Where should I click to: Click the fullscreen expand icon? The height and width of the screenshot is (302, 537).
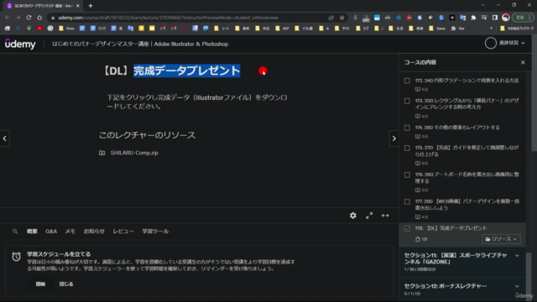point(369,216)
